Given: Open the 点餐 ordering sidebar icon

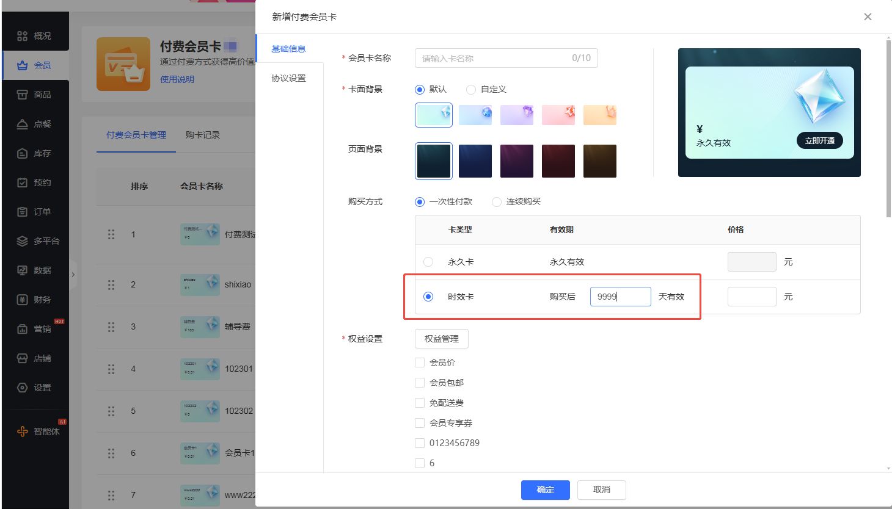Looking at the screenshot, I should point(23,124).
